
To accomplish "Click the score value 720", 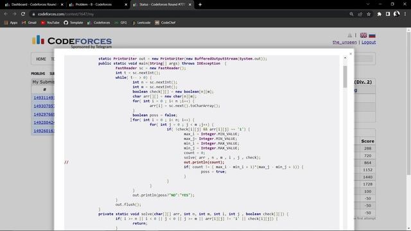I will point(367,156).
